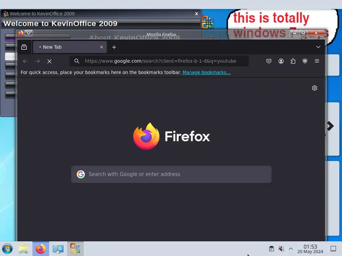Image resolution: width=342 pixels, height=256 pixels.
Task: Stop loading the current page
Action: [49, 61]
